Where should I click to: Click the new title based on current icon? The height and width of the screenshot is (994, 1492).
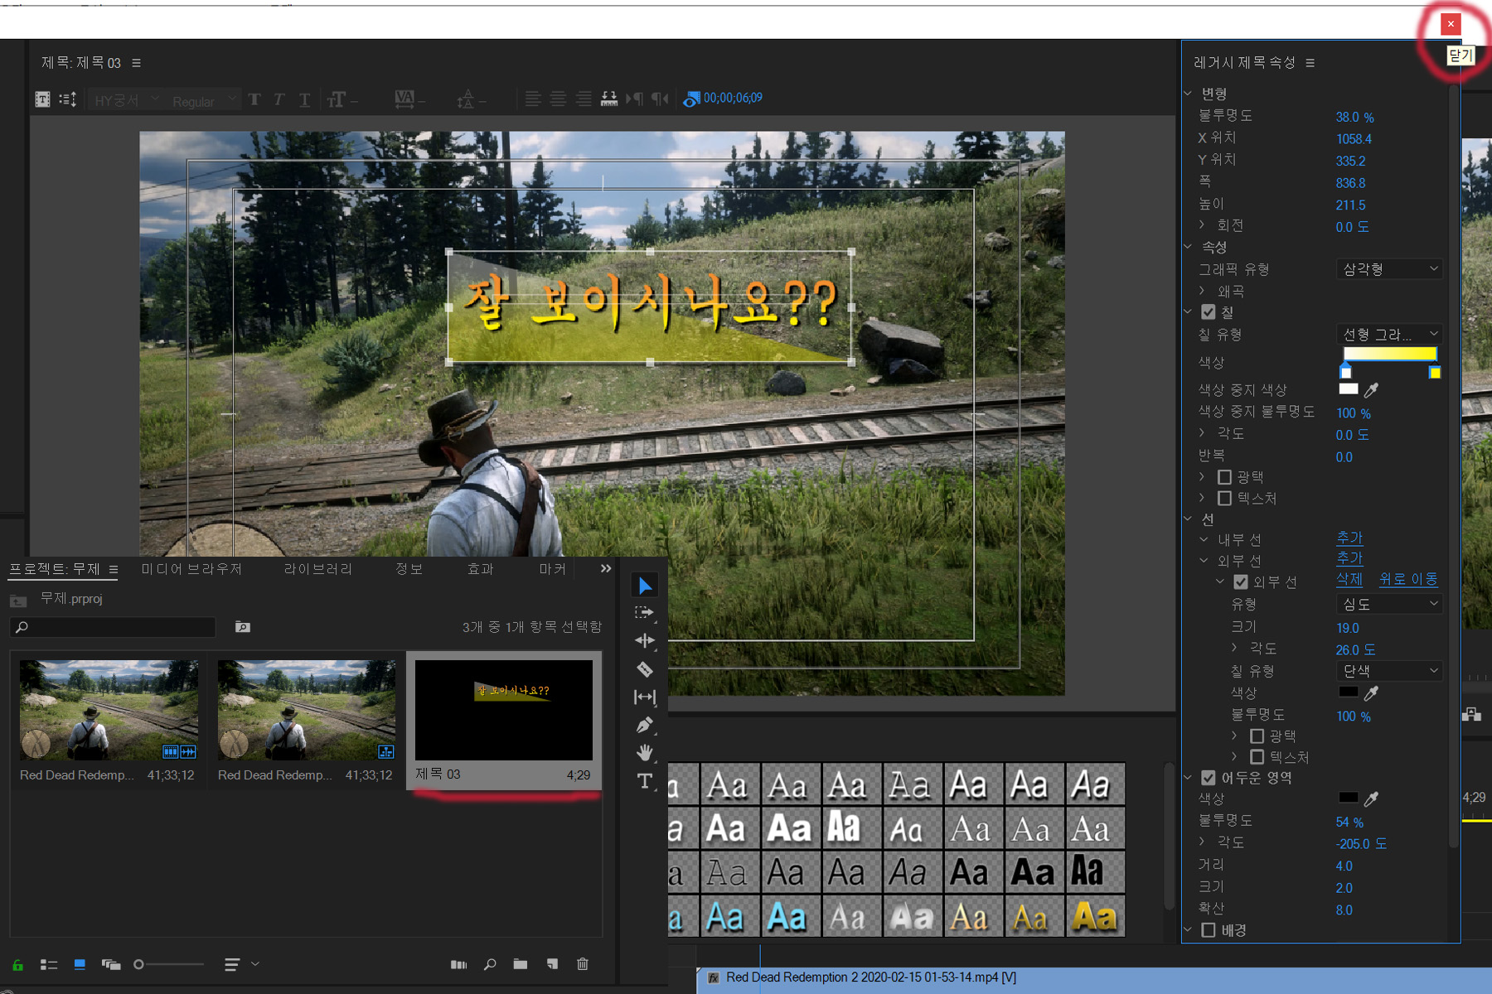click(x=42, y=99)
